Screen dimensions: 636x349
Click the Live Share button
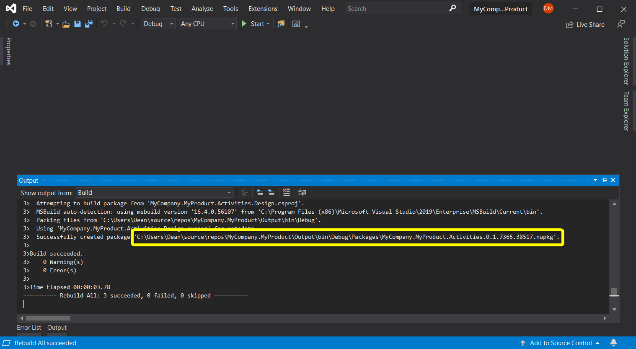[585, 24]
